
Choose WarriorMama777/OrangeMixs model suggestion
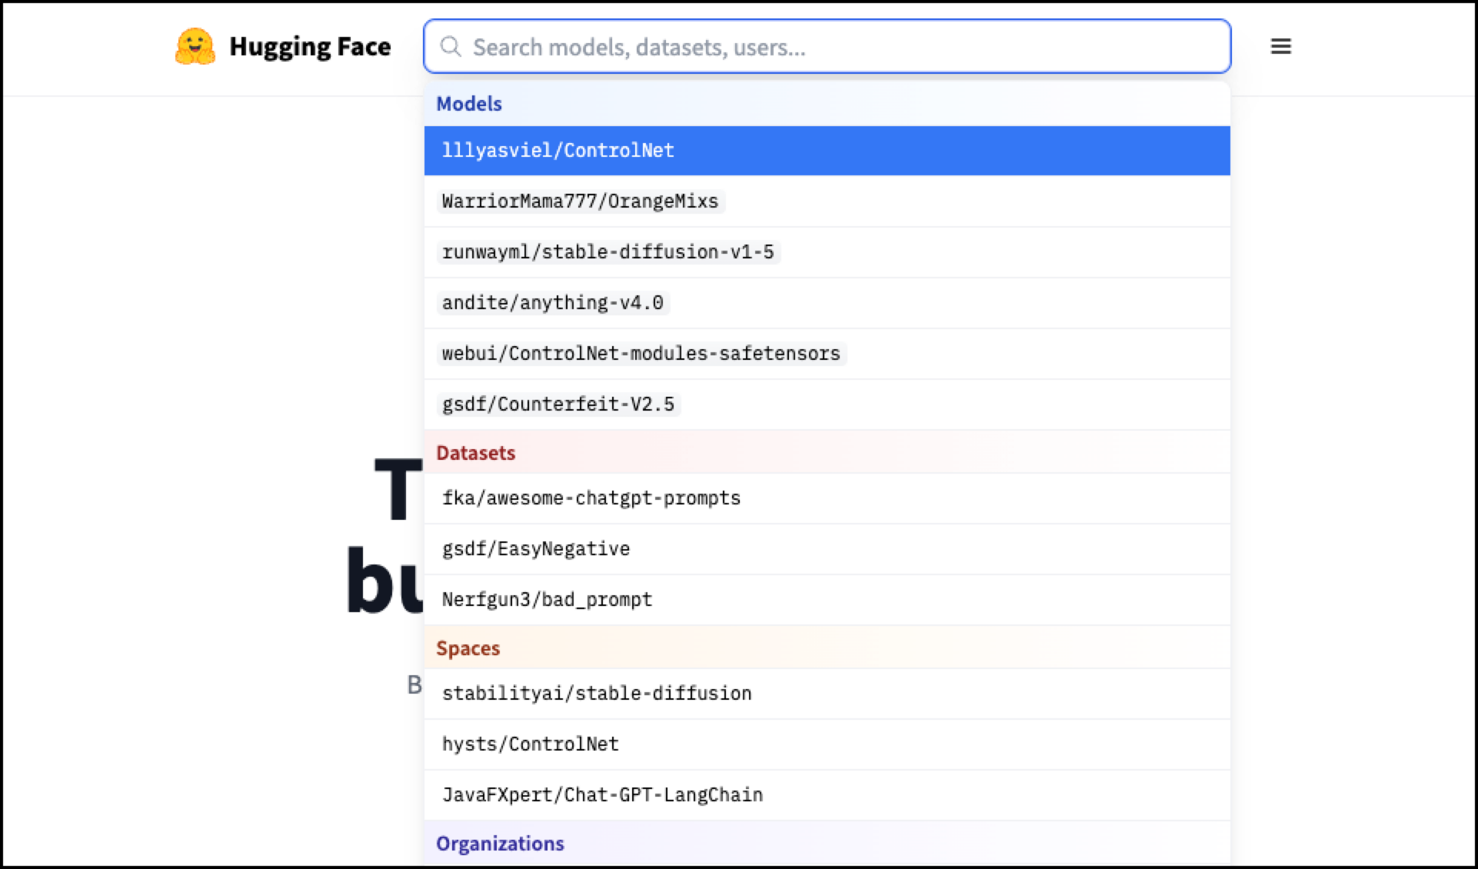click(x=580, y=201)
